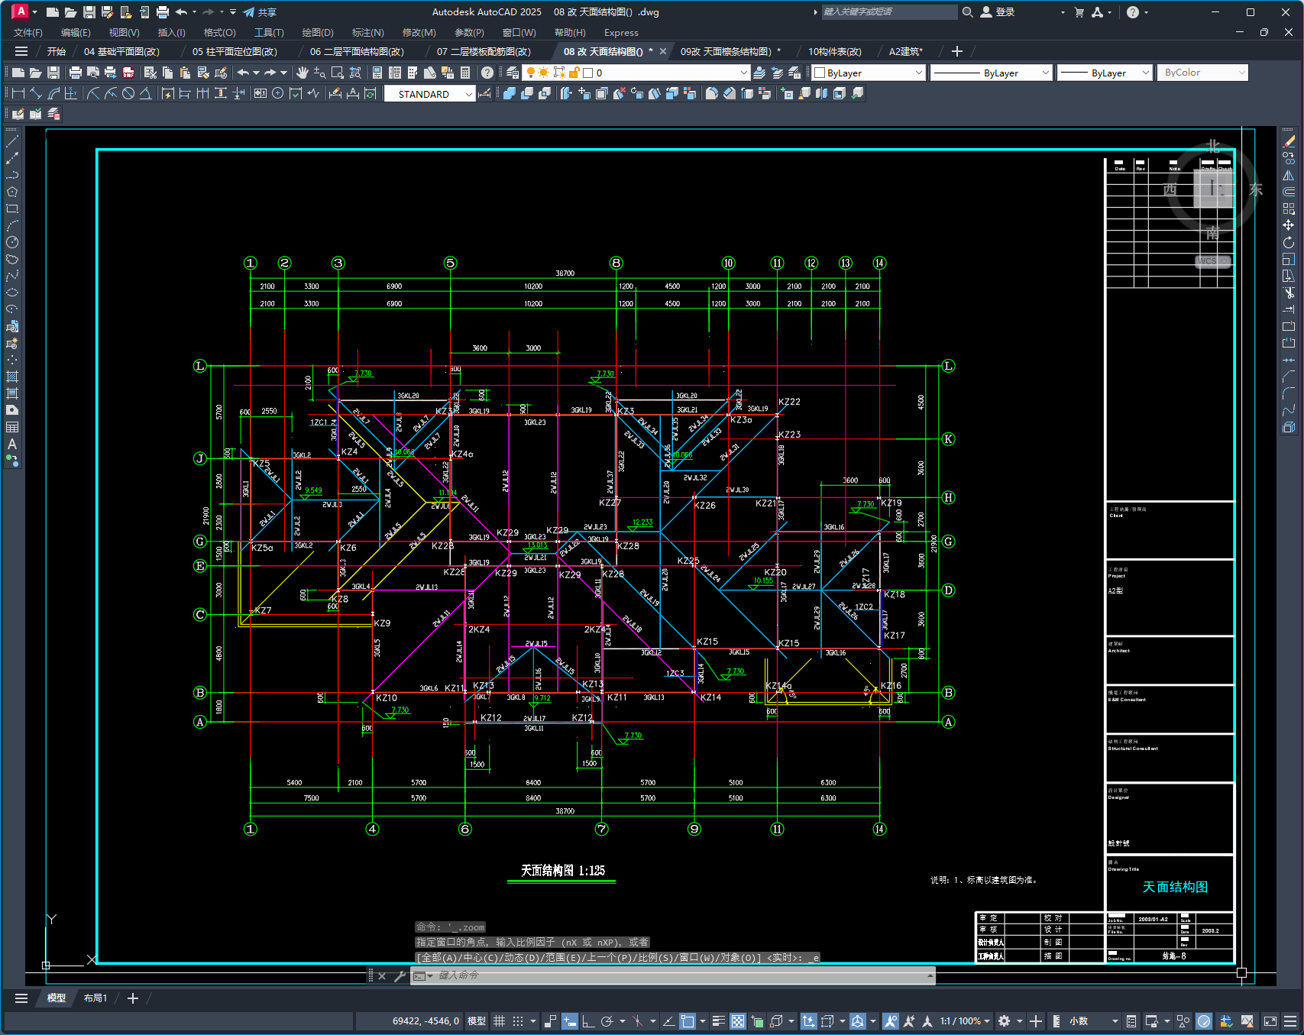Toggle dynamic input in status bar
The image size is (1304, 1035).
570,1021
